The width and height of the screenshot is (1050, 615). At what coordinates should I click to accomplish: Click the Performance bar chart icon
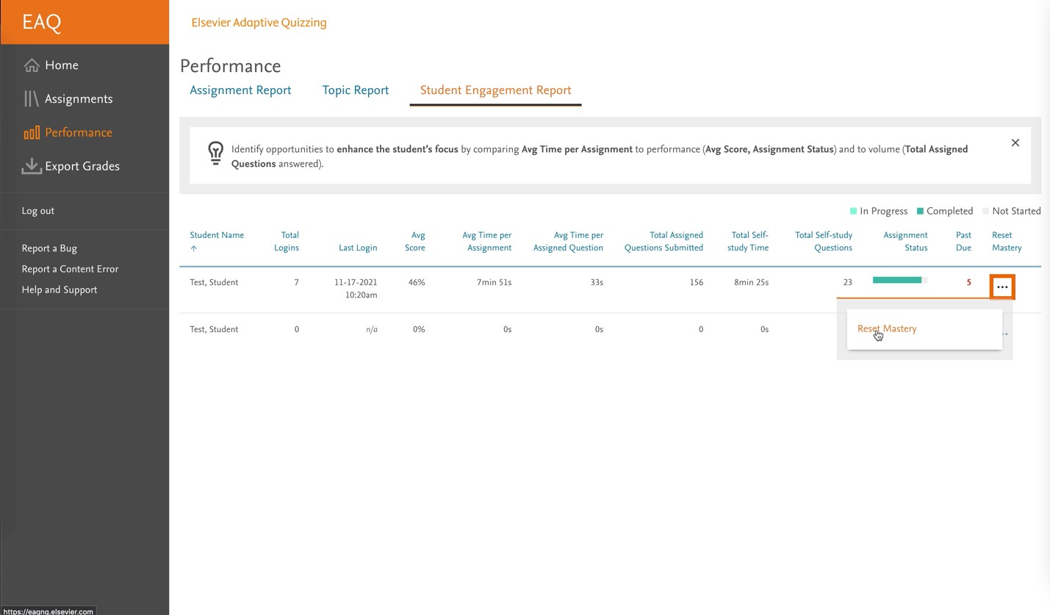click(31, 133)
